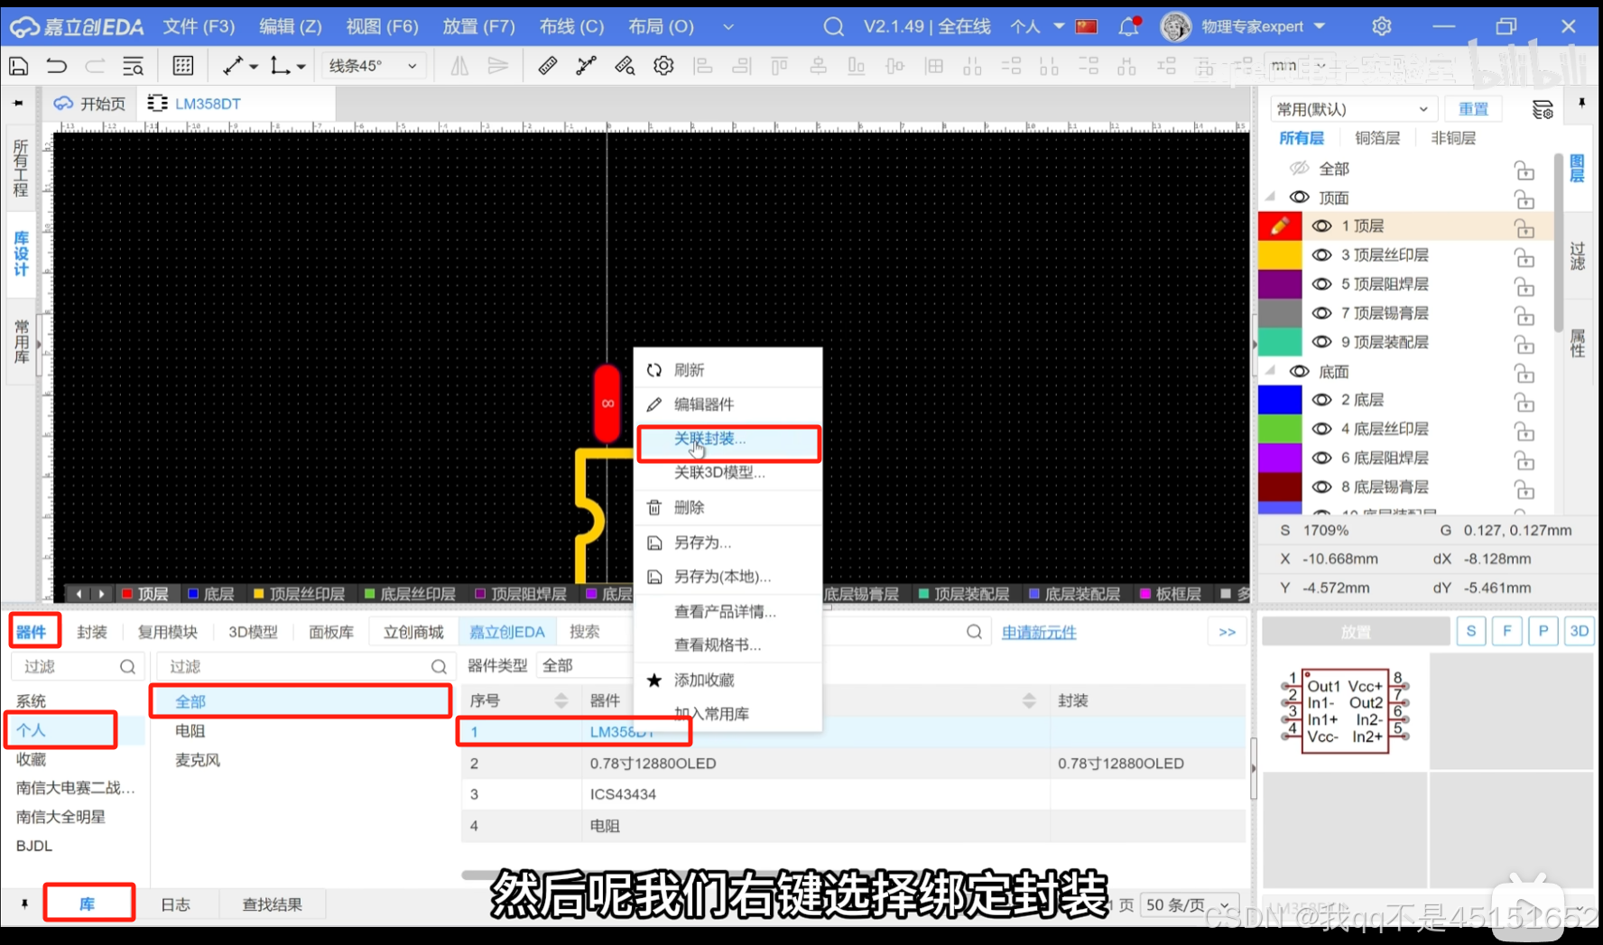Pin the bottom library panel
The height and width of the screenshot is (945, 1603).
click(24, 903)
